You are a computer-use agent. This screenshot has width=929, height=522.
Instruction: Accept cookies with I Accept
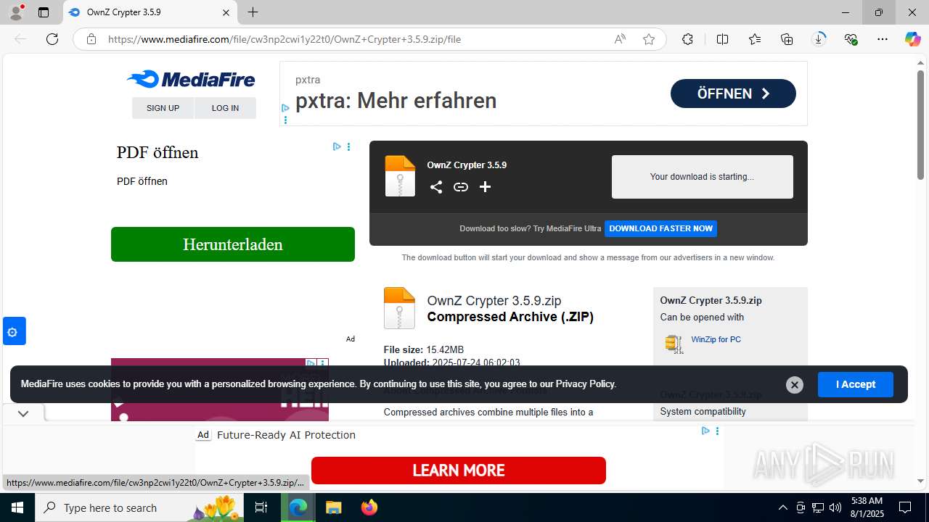[856, 384]
